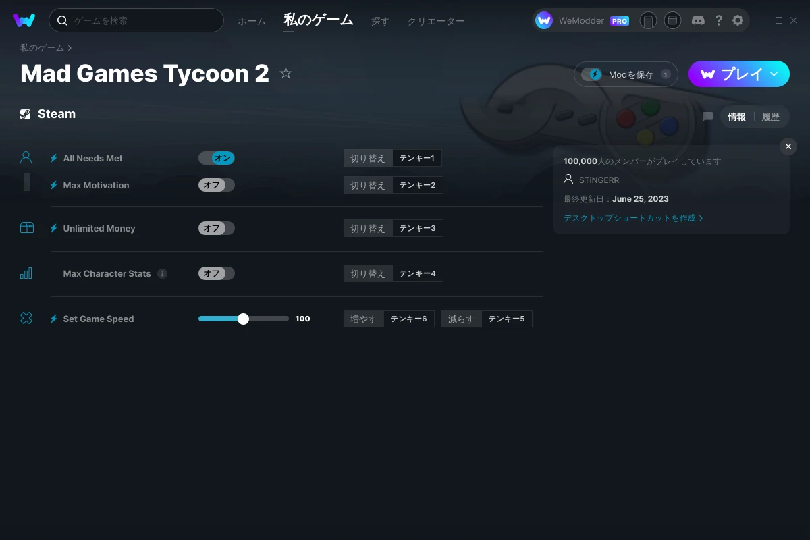Viewport: 810px width, 540px height.
Task: Click テンキー2 hotkey box
Action: click(x=417, y=185)
